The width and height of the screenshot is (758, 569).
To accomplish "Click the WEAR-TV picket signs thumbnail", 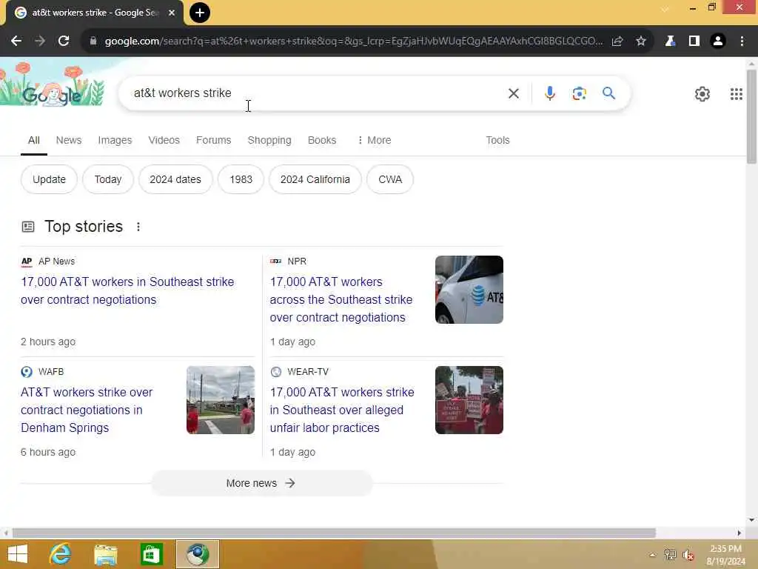I will 469,400.
